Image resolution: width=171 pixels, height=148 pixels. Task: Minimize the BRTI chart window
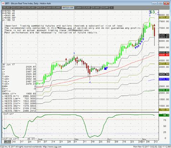pyautogui.click(x=154, y=3)
